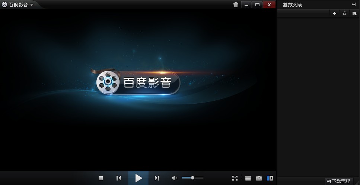Toggle the playlist side panel
The image size is (360, 185).
click(270, 178)
